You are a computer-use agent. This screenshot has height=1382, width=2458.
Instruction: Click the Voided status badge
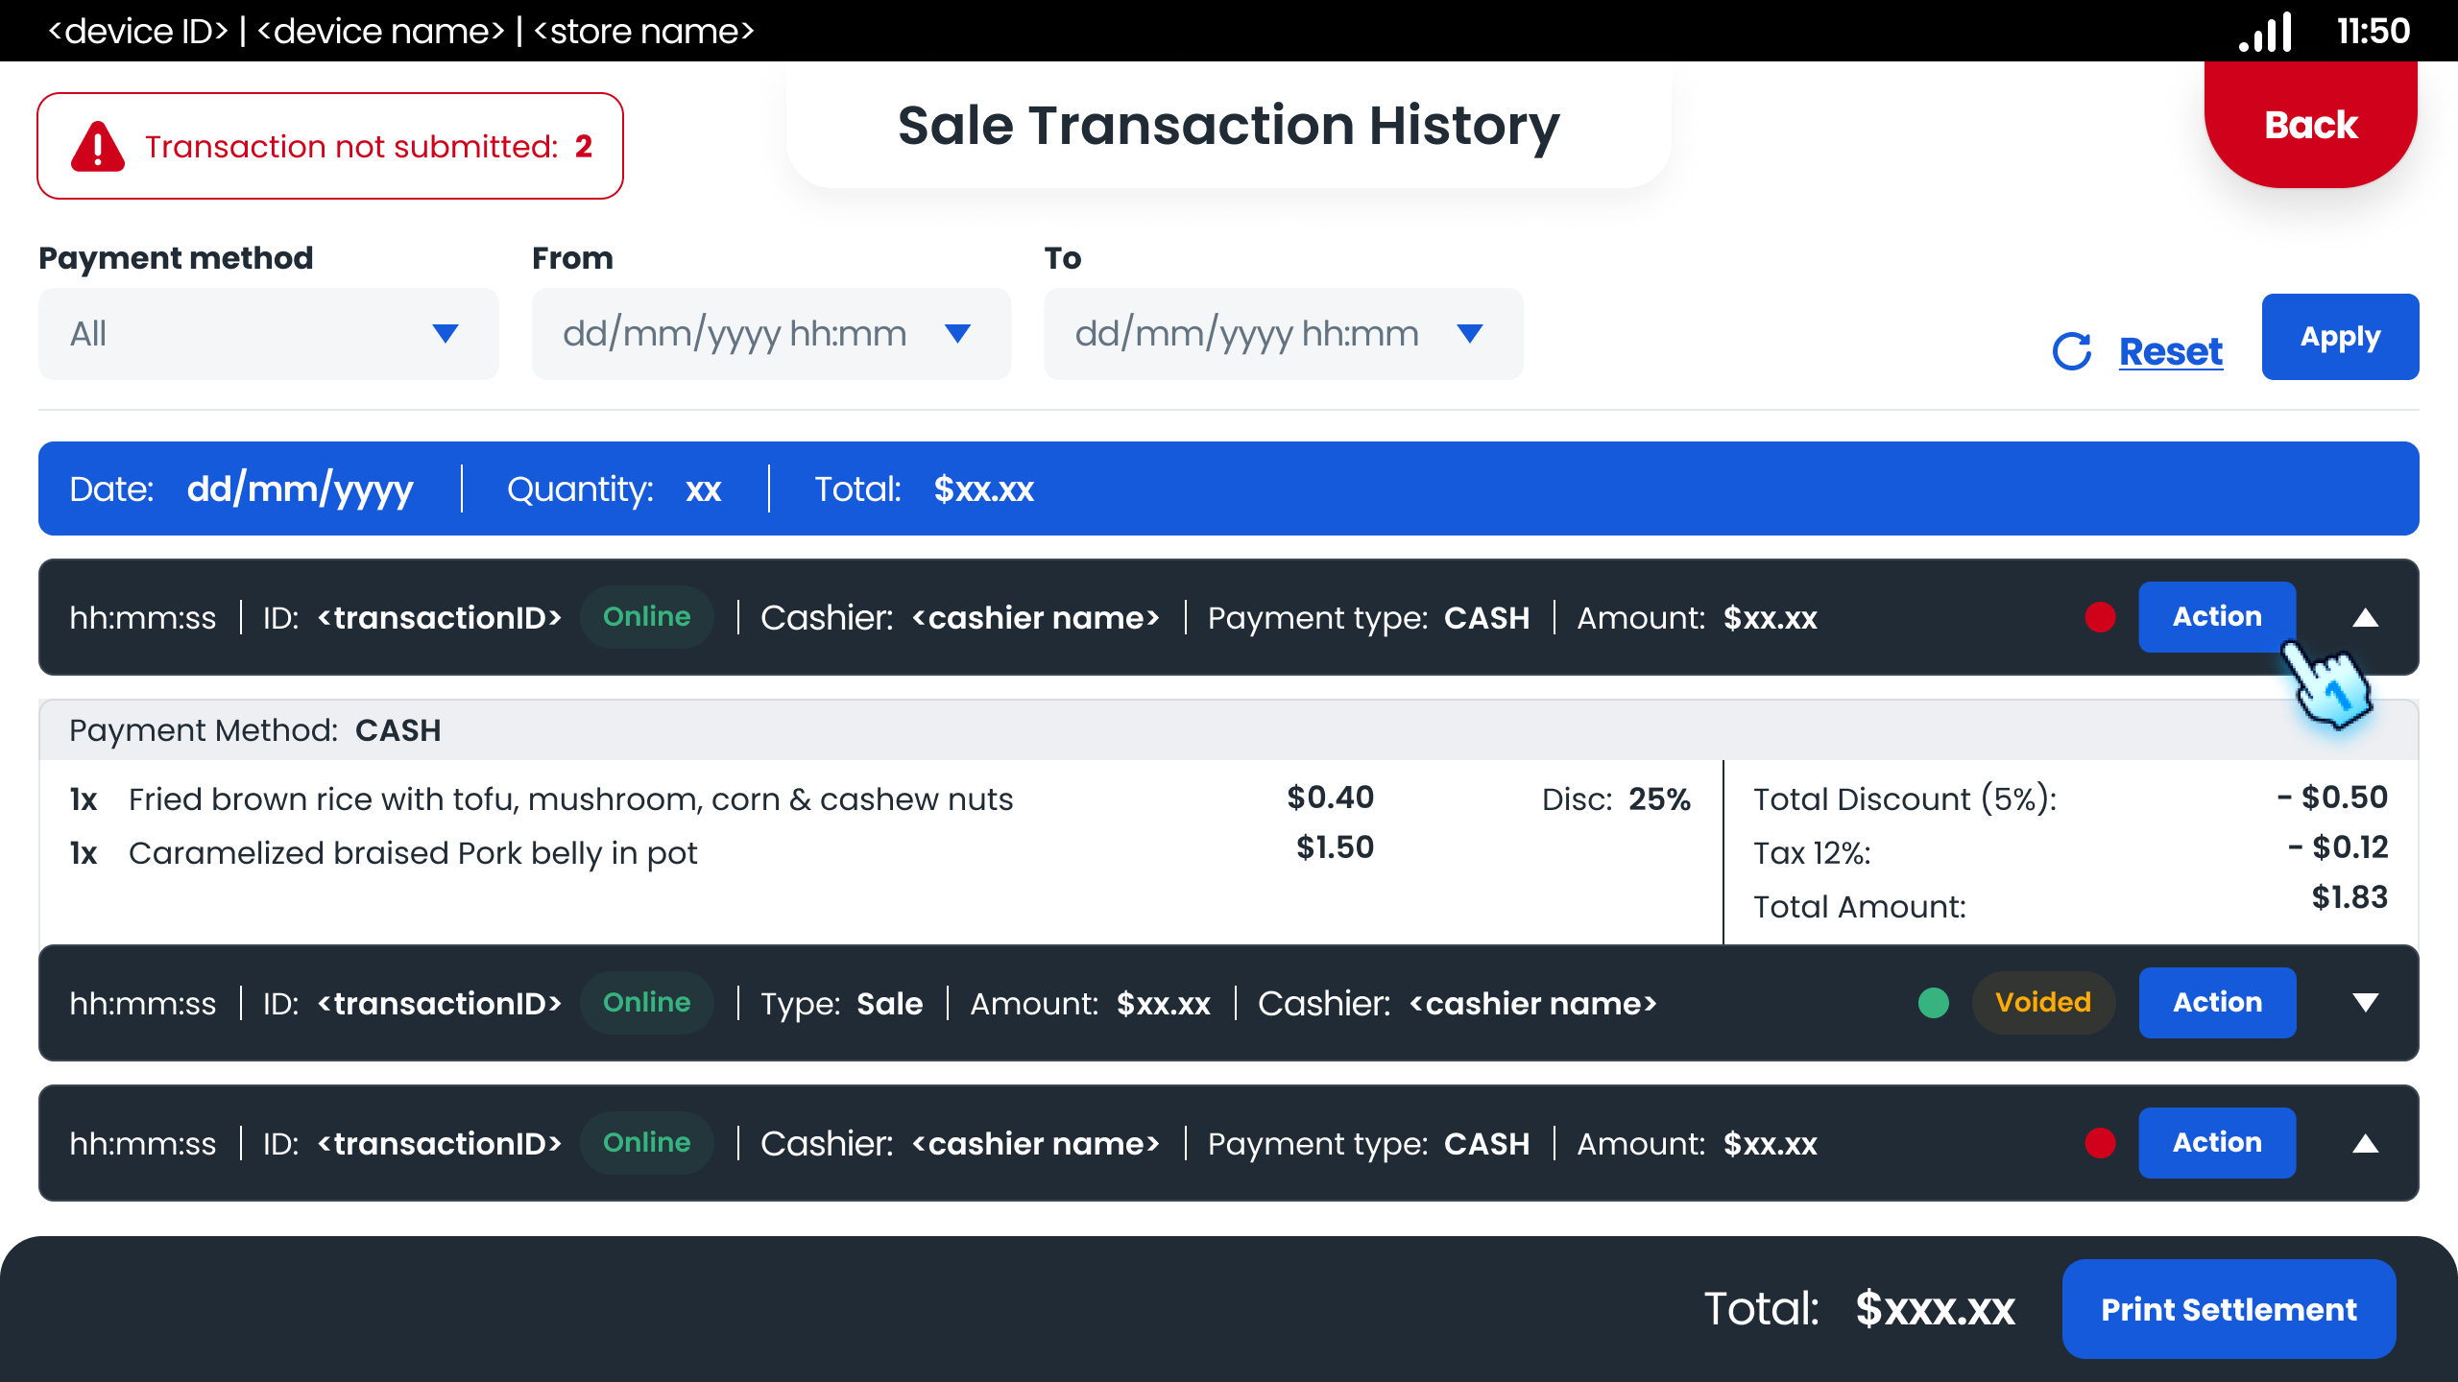tap(2043, 1003)
